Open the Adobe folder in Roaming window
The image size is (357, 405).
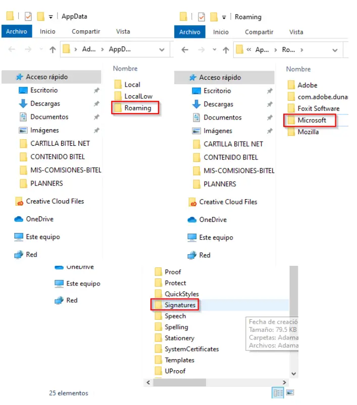pyautogui.click(x=302, y=85)
